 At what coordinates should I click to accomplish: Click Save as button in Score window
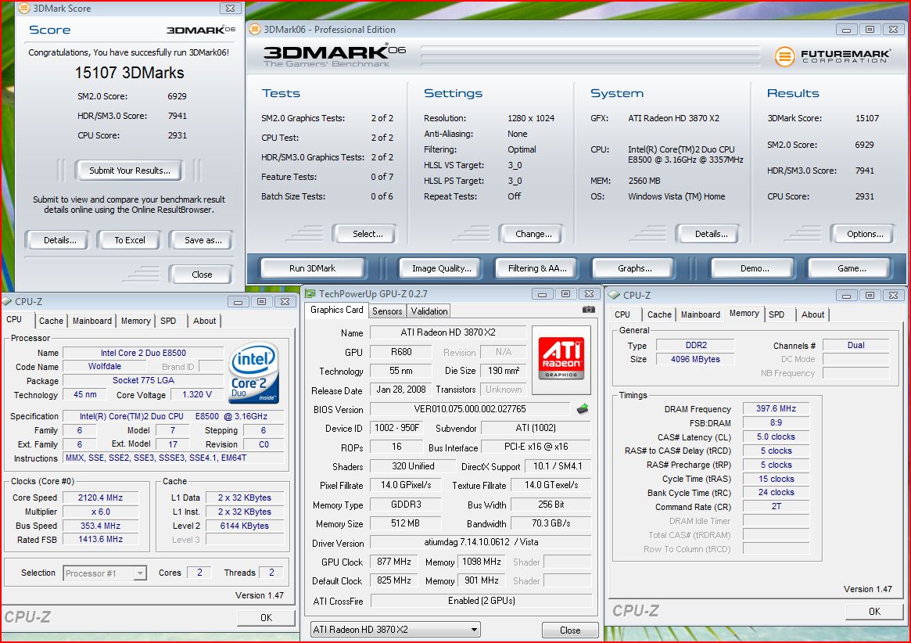203,240
